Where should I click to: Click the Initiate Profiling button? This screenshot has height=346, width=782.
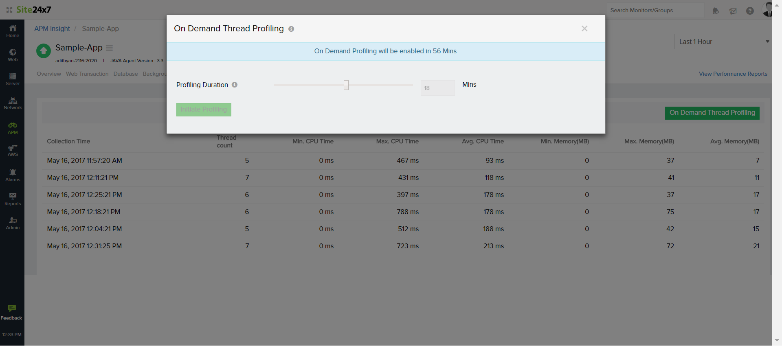coord(204,109)
